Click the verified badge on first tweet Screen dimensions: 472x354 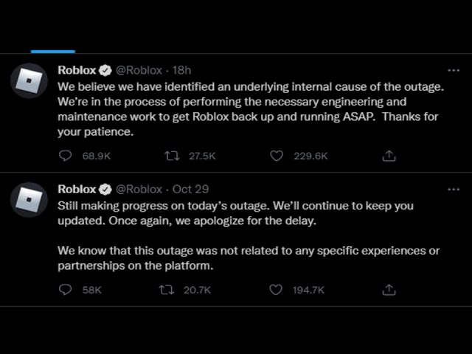pos(105,71)
